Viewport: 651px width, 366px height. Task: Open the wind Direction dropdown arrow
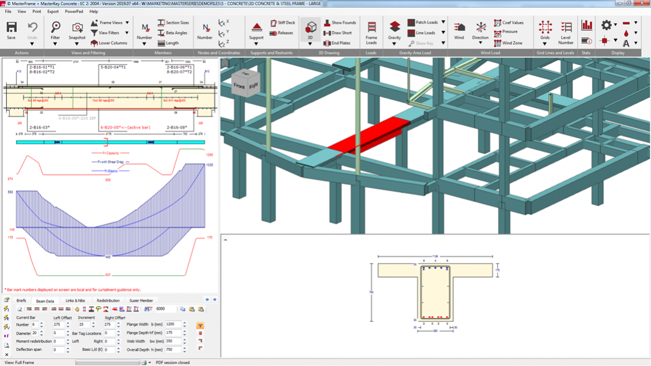point(480,43)
